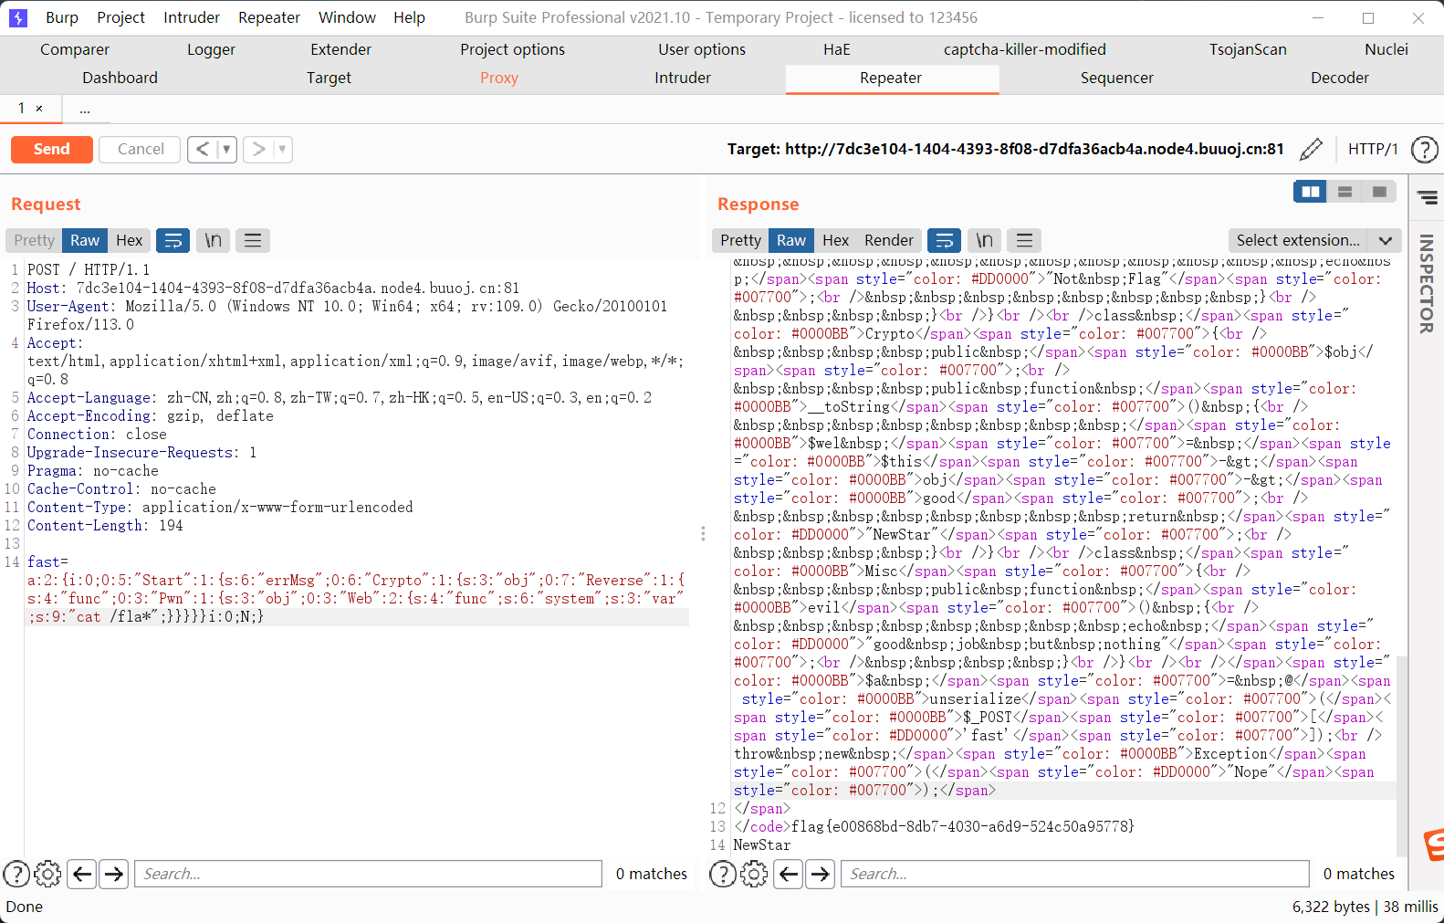Go to next Request search match
1444x923 pixels.
(x=114, y=874)
